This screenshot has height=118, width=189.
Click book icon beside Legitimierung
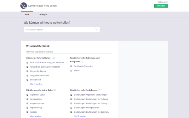tap(27, 108)
